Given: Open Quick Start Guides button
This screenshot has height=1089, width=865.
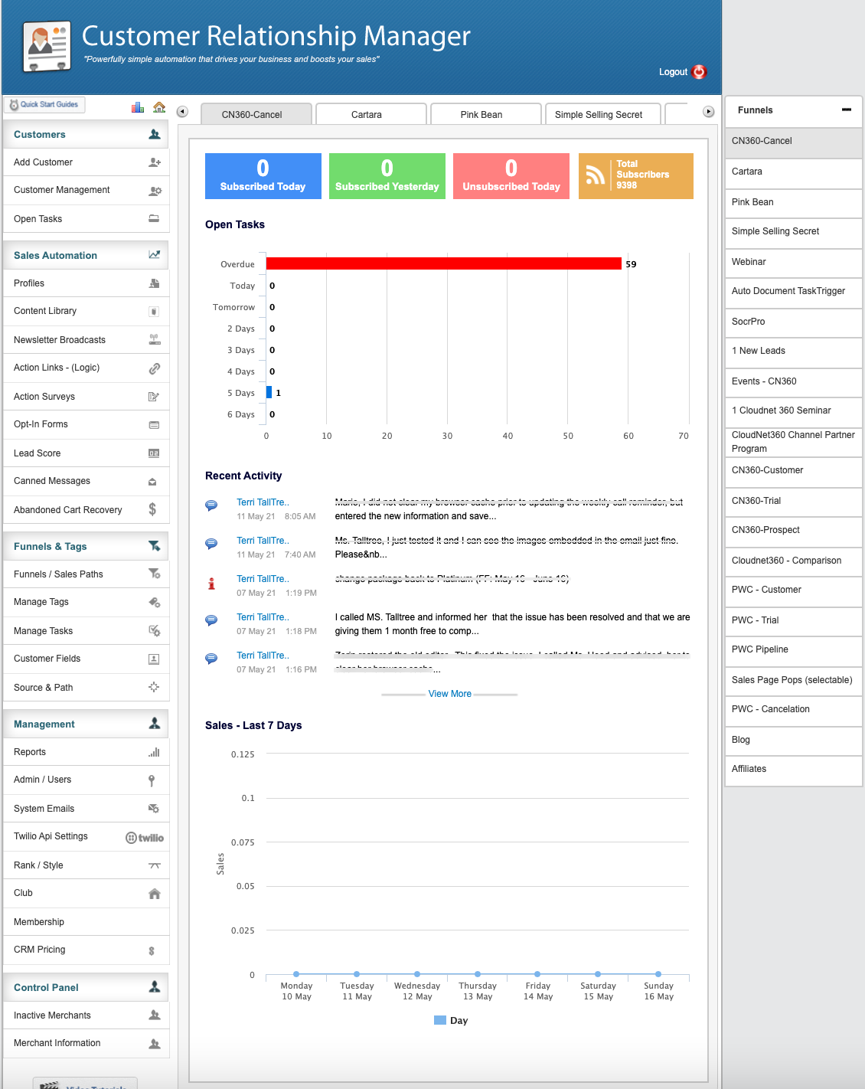Looking at the screenshot, I should pyautogui.click(x=44, y=105).
